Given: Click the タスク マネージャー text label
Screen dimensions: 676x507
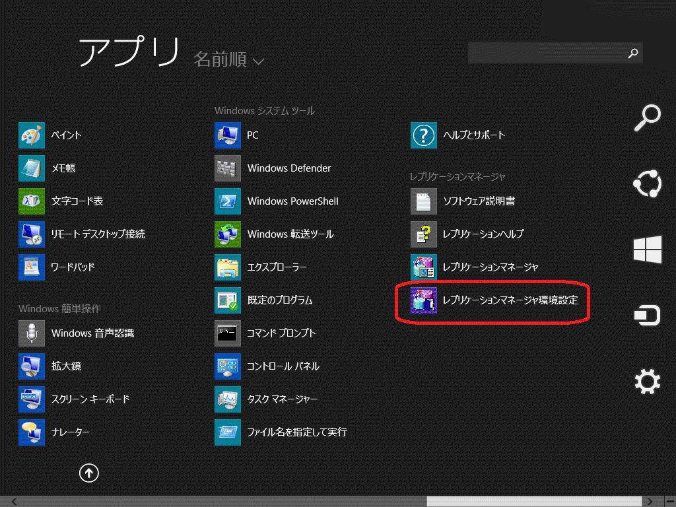Looking at the screenshot, I should (x=283, y=399).
